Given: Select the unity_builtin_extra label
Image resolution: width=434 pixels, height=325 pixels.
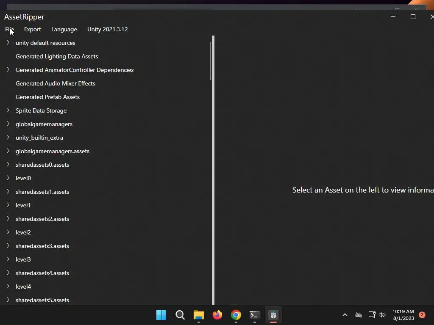Looking at the screenshot, I should [x=39, y=138].
